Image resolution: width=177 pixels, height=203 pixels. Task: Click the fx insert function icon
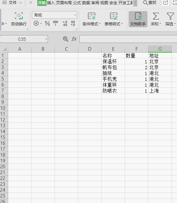tap(74, 39)
